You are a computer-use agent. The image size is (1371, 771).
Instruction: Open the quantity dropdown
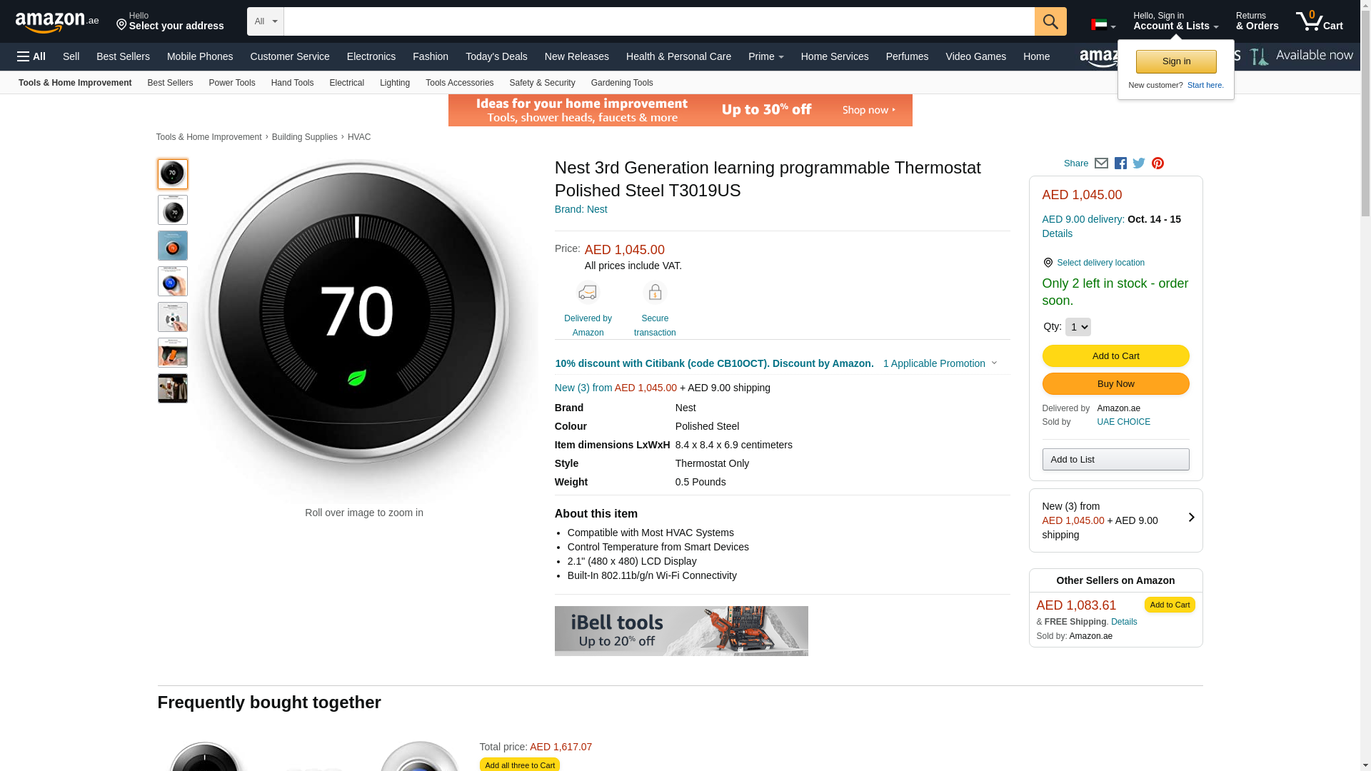coord(1078,327)
